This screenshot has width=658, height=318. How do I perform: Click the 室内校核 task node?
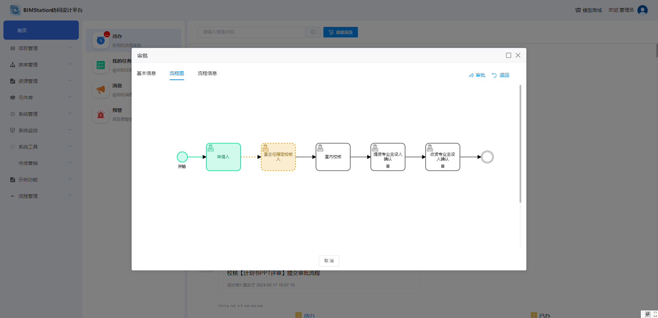pos(333,157)
